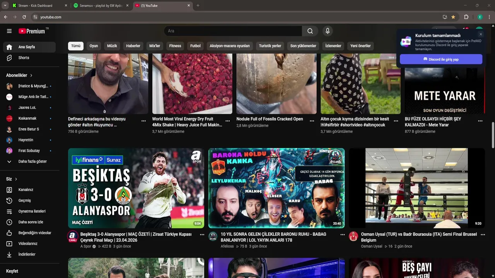Screen dimensions: 495x278
Task: Open options for Babag Banlanıyor video
Action: 342,234
